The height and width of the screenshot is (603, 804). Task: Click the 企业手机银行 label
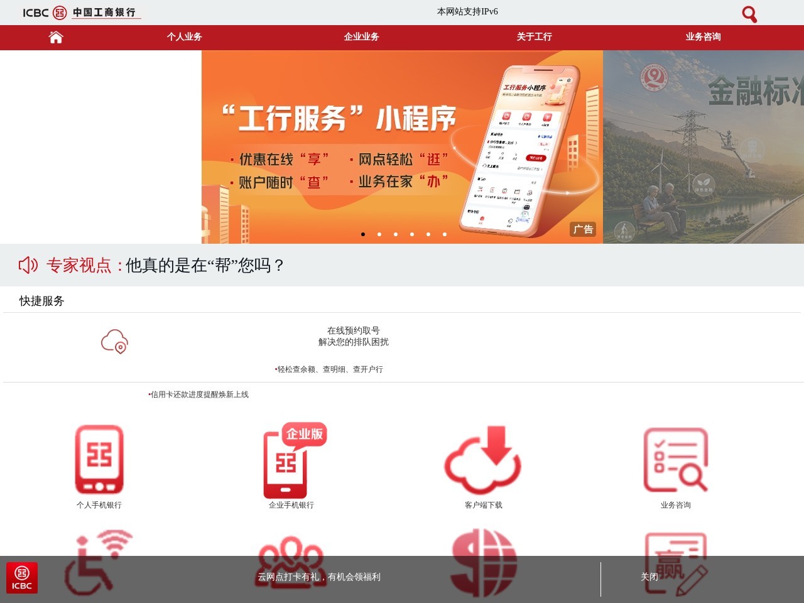[291, 505]
